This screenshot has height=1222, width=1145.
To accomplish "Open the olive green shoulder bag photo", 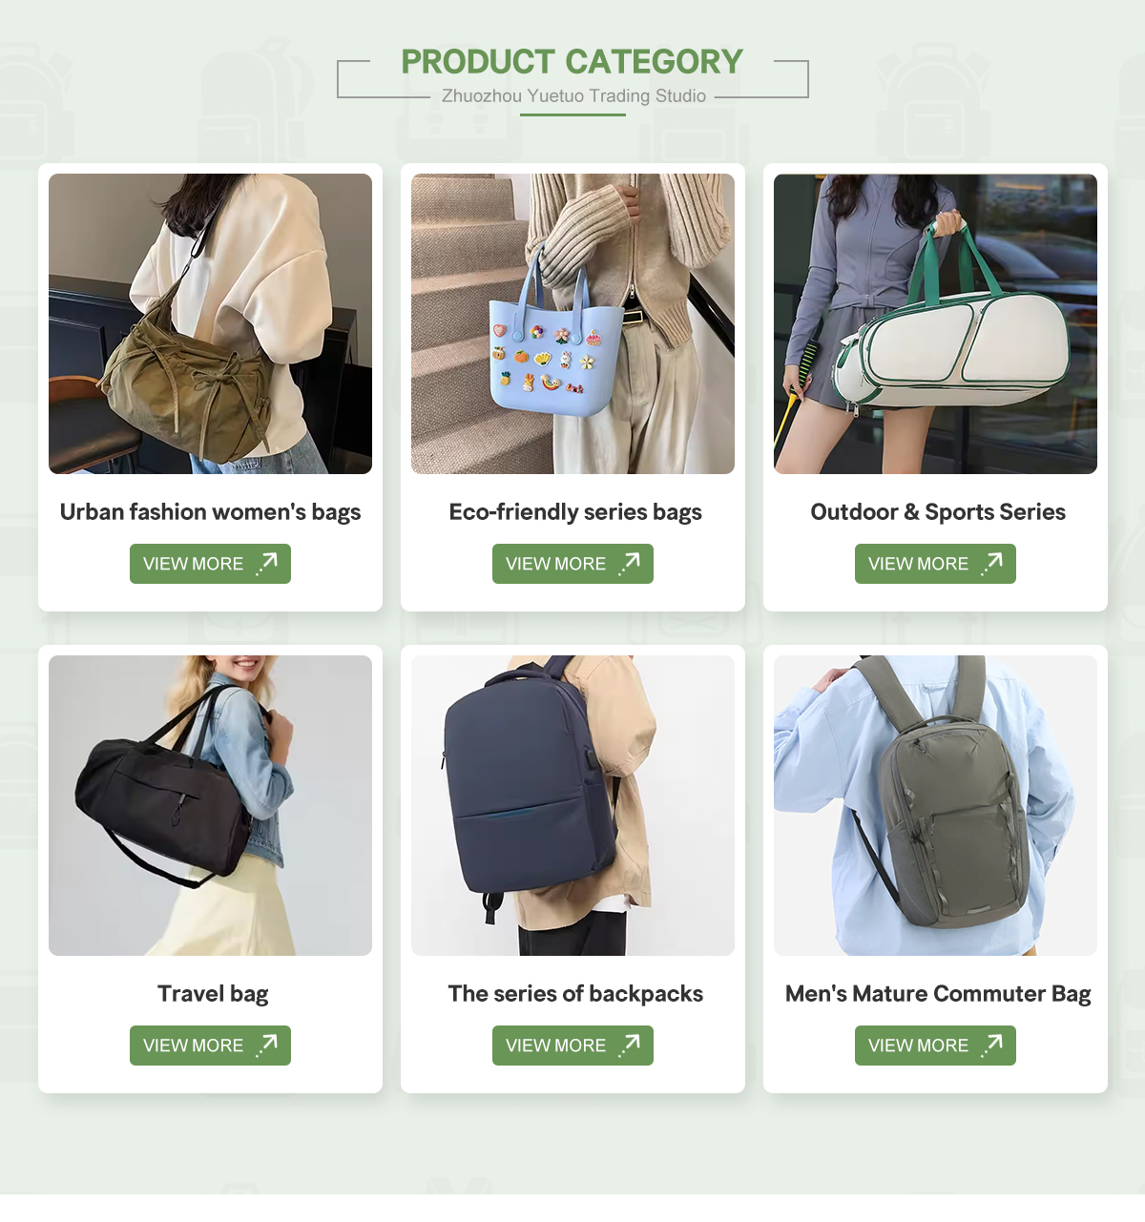I will [x=210, y=323].
